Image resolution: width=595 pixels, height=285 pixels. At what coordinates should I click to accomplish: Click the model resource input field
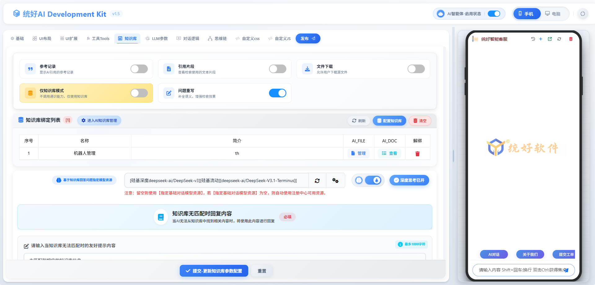tap(216, 180)
